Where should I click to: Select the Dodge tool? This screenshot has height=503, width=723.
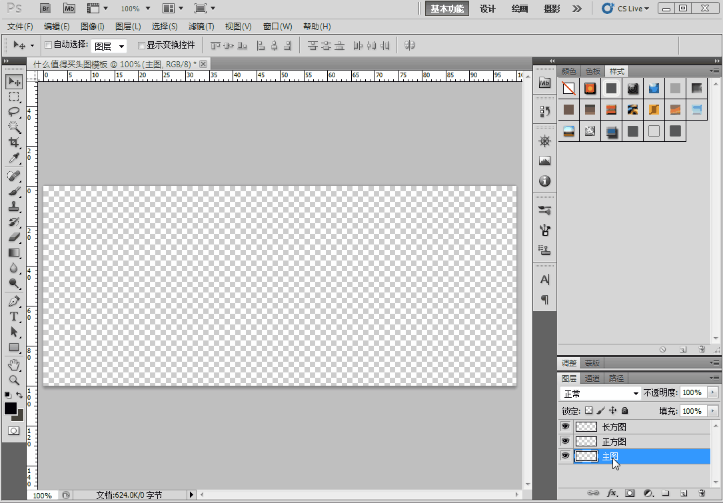14,283
